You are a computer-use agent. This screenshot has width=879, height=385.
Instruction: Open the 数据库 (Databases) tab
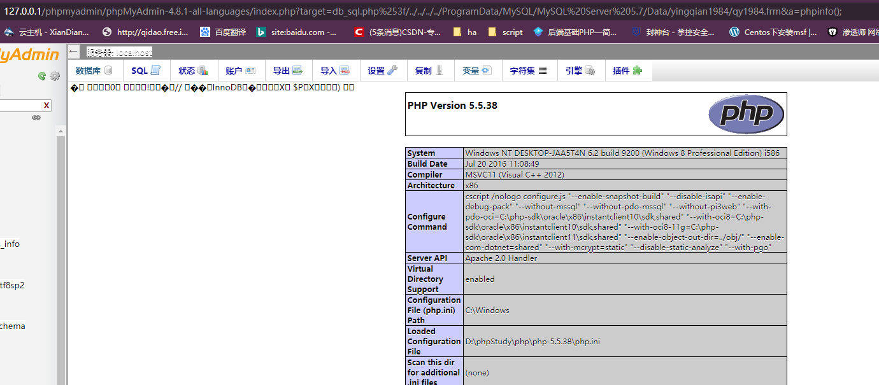pyautogui.click(x=94, y=71)
